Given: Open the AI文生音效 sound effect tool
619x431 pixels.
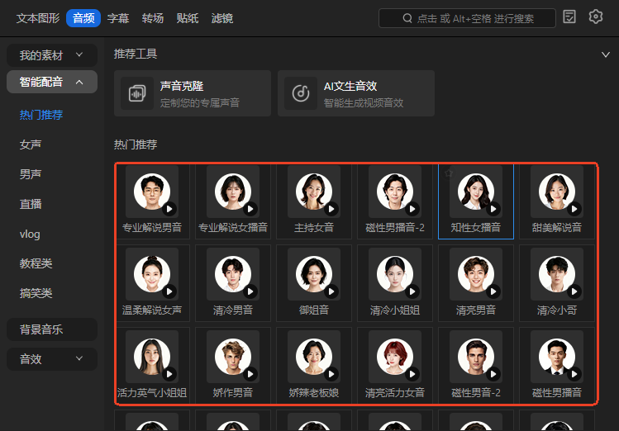Looking at the screenshot, I should click(x=355, y=93).
